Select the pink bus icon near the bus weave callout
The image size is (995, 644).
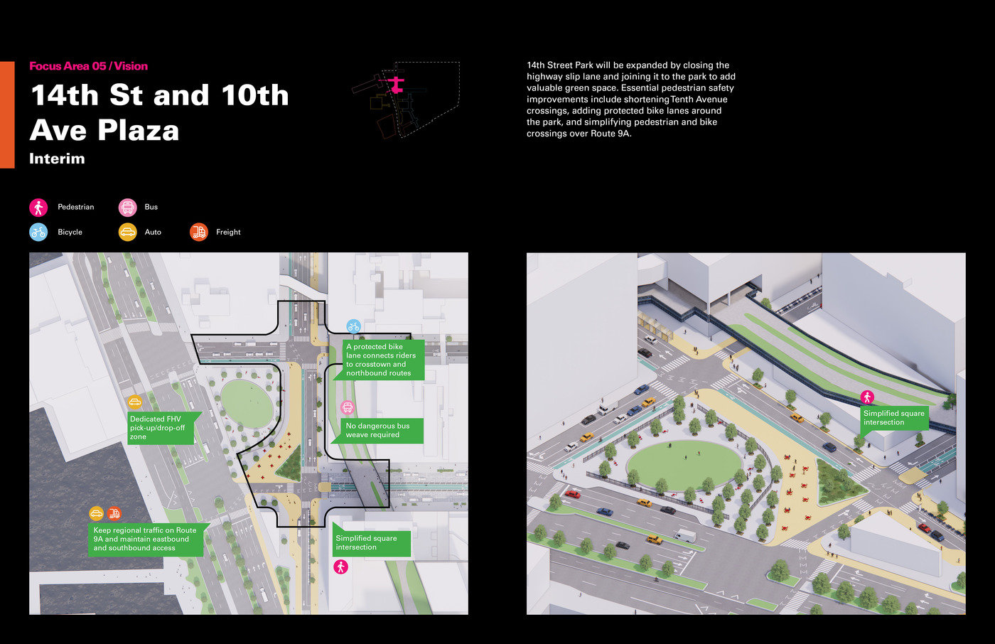coord(348,408)
